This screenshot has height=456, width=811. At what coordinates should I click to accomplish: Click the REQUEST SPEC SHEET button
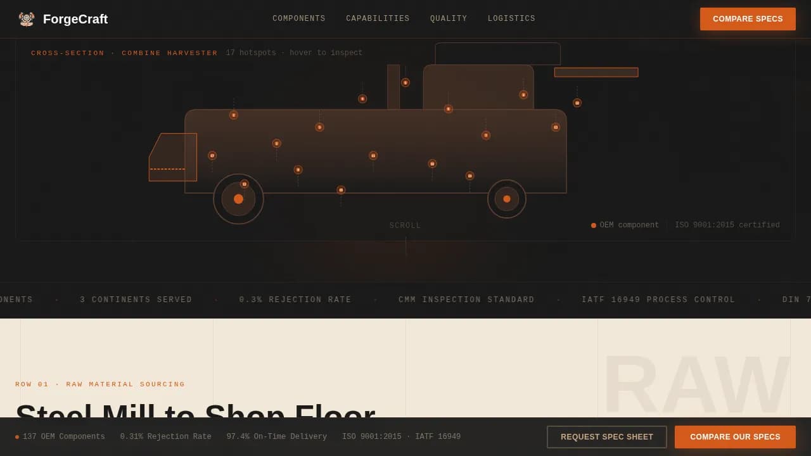click(x=606, y=436)
